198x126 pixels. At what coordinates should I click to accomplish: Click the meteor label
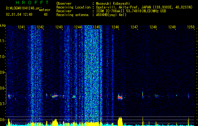pyautogui.click(x=45, y=10)
